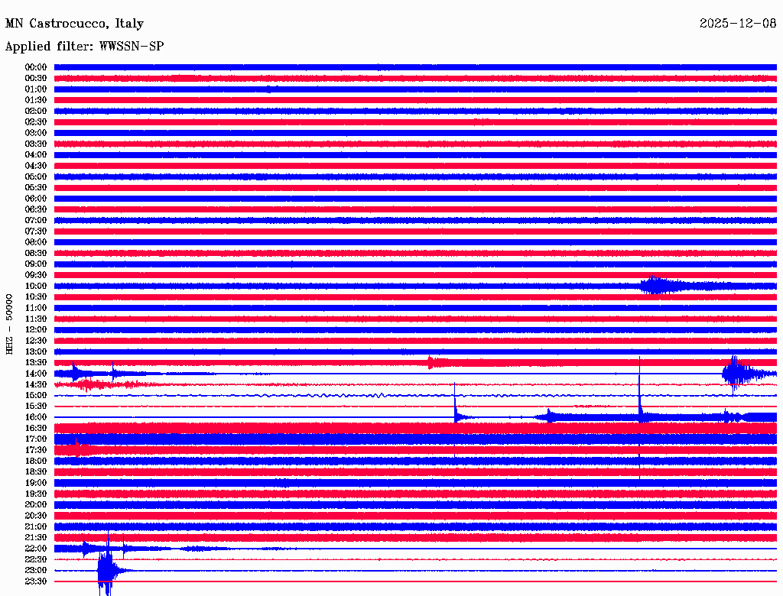
Task: Select the 06:30 time label
Action: pyautogui.click(x=36, y=209)
